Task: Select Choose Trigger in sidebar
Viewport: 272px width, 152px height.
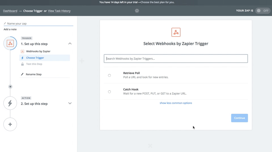Action: pyautogui.click(x=35, y=58)
